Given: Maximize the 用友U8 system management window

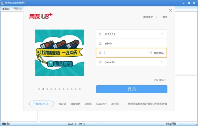Looking at the screenshot, I should pos(189,3).
